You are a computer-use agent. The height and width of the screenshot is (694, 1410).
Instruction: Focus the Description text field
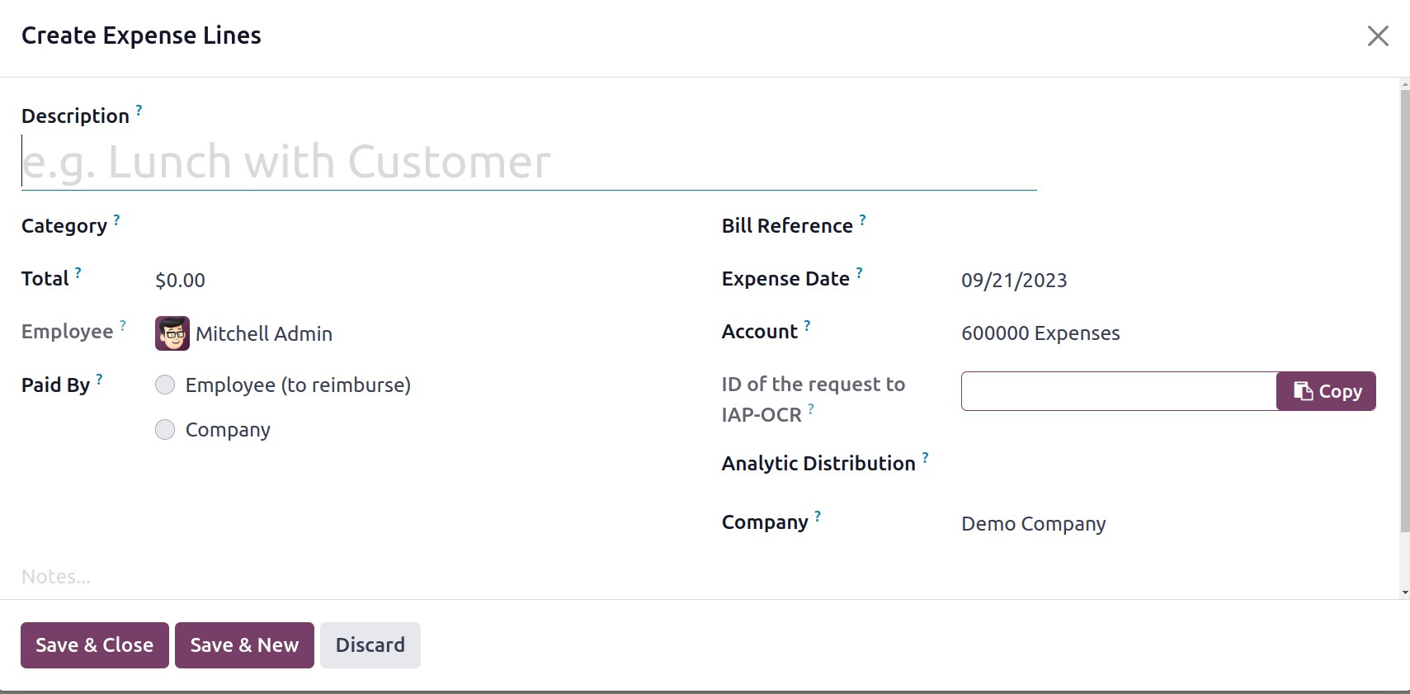coord(528,163)
